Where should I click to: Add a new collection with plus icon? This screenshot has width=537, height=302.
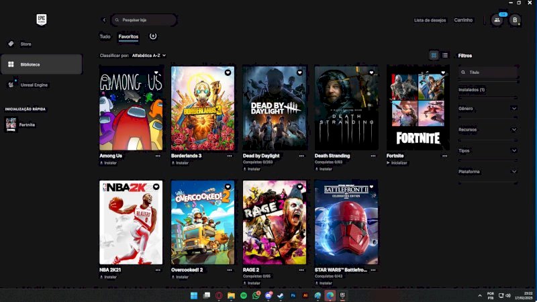(153, 36)
